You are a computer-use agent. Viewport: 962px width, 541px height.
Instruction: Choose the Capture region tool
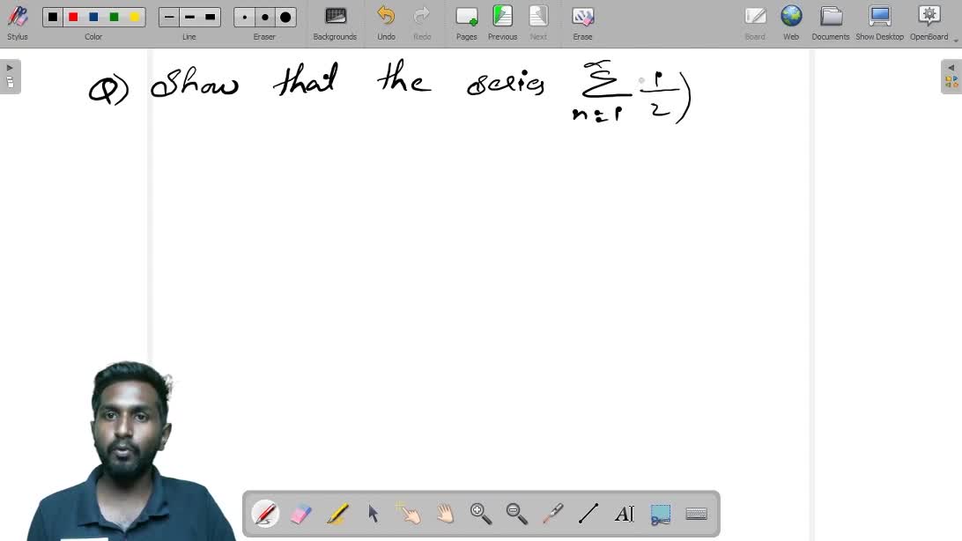click(x=661, y=514)
